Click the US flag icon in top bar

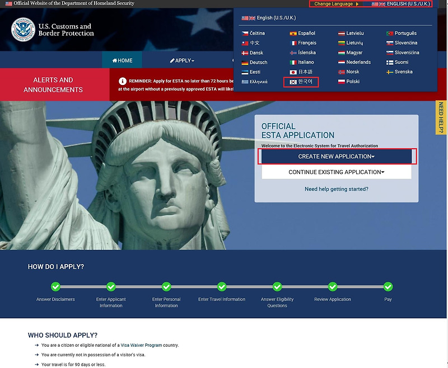click(8, 4)
